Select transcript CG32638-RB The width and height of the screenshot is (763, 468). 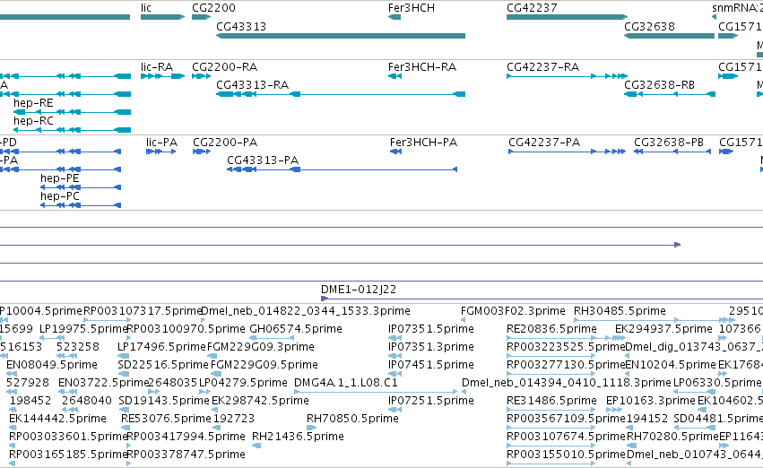point(670,94)
